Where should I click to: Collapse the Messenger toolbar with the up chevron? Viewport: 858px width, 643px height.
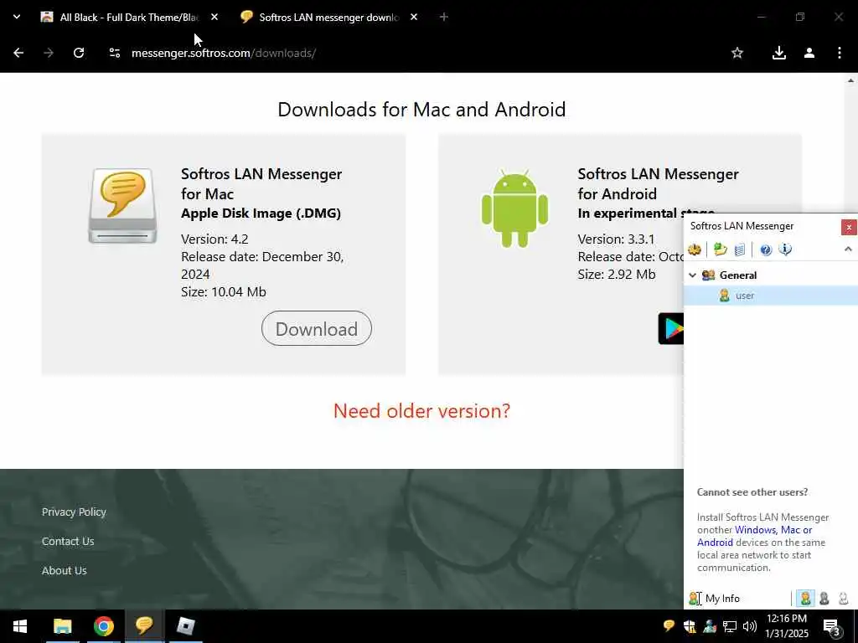pyautogui.click(x=848, y=249)
